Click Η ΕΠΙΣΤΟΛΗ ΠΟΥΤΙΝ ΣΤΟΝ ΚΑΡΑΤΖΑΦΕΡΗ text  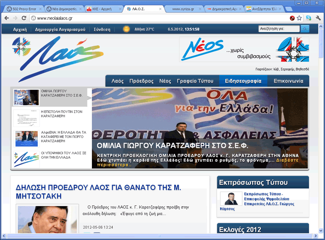pyautogui.click(x=62, y=114)
